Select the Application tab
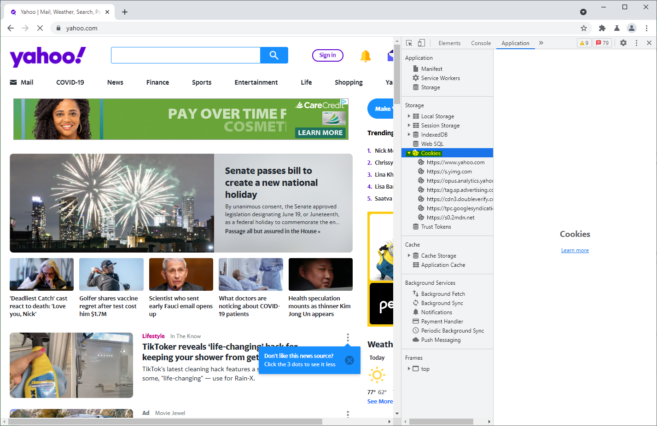657x426 pixels. 515,43
